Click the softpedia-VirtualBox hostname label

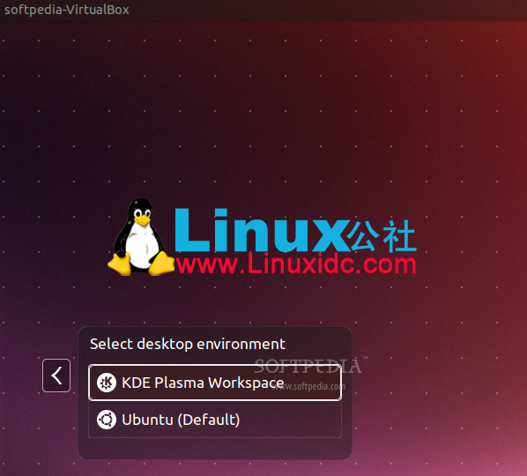pos(67,10)
